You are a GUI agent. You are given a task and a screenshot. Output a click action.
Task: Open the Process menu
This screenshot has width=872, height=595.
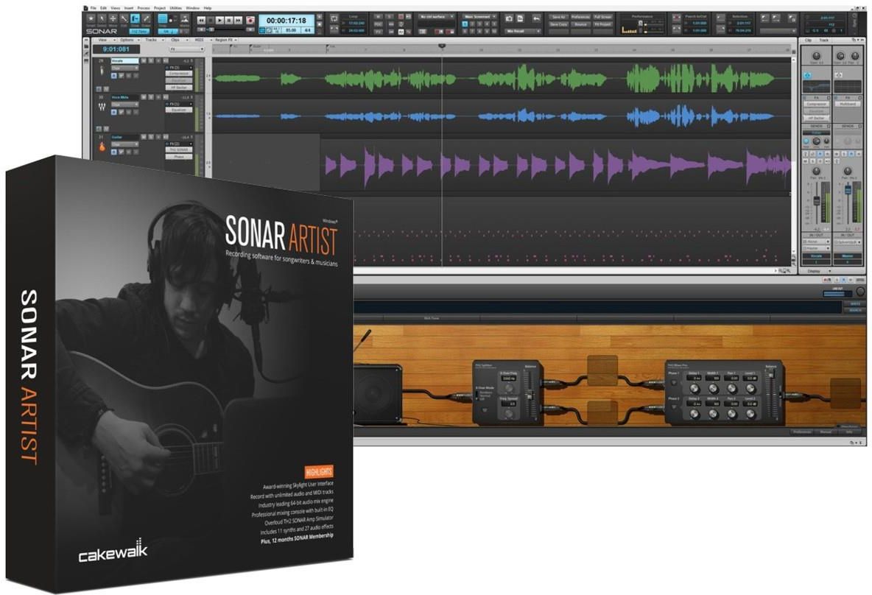[143, 7]
